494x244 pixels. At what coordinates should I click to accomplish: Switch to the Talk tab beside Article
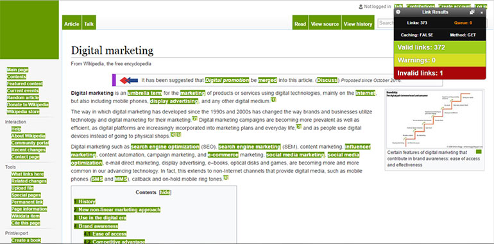click(89, 22)
